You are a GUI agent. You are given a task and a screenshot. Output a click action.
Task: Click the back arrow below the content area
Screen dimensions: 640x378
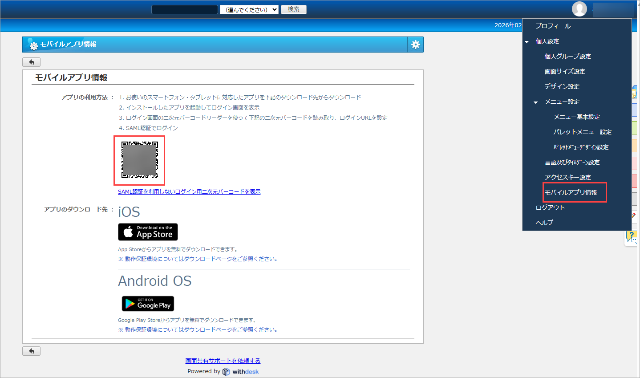(x=31, y=350)
